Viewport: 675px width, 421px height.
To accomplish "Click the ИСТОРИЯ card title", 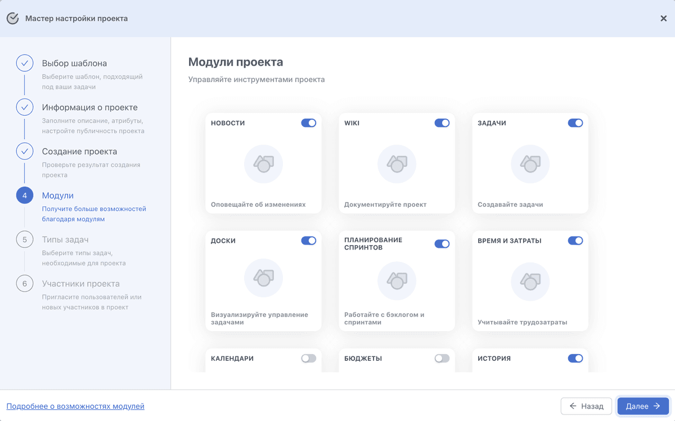I will point(494,358).
